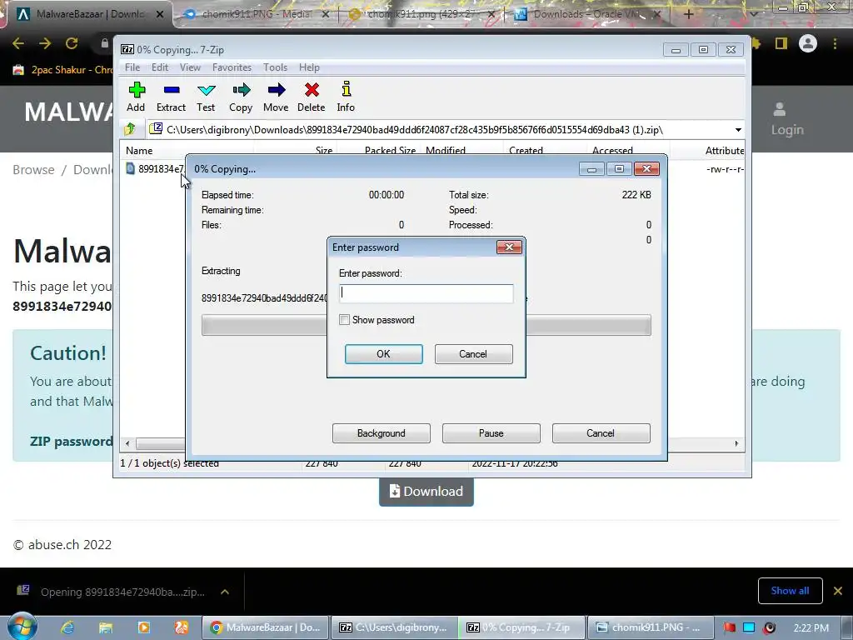Click the Delete toolbar icon

(312, 97)
